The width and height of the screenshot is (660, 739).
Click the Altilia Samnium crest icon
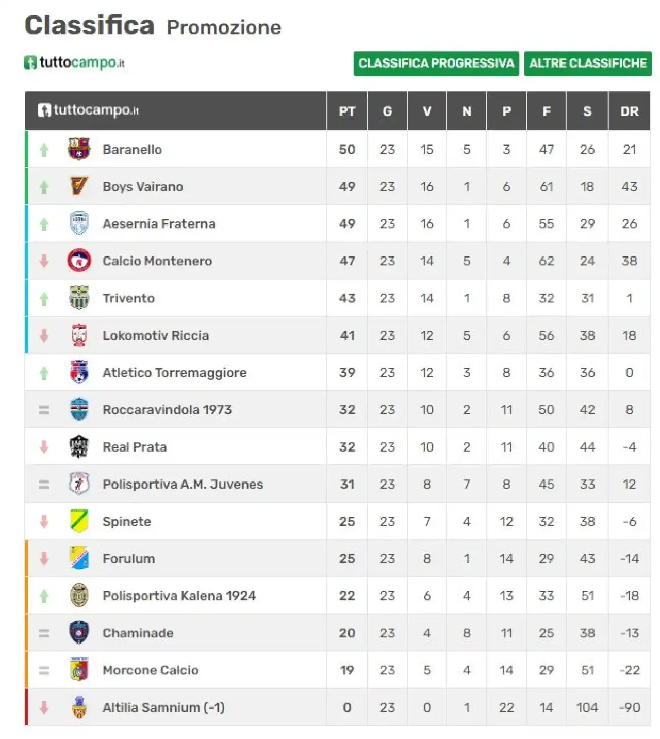point(79,707)
